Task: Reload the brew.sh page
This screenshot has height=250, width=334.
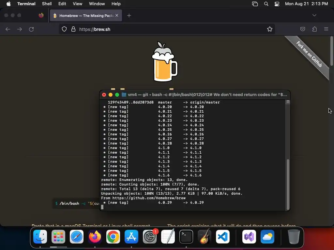Action: [x=31, y=29]
